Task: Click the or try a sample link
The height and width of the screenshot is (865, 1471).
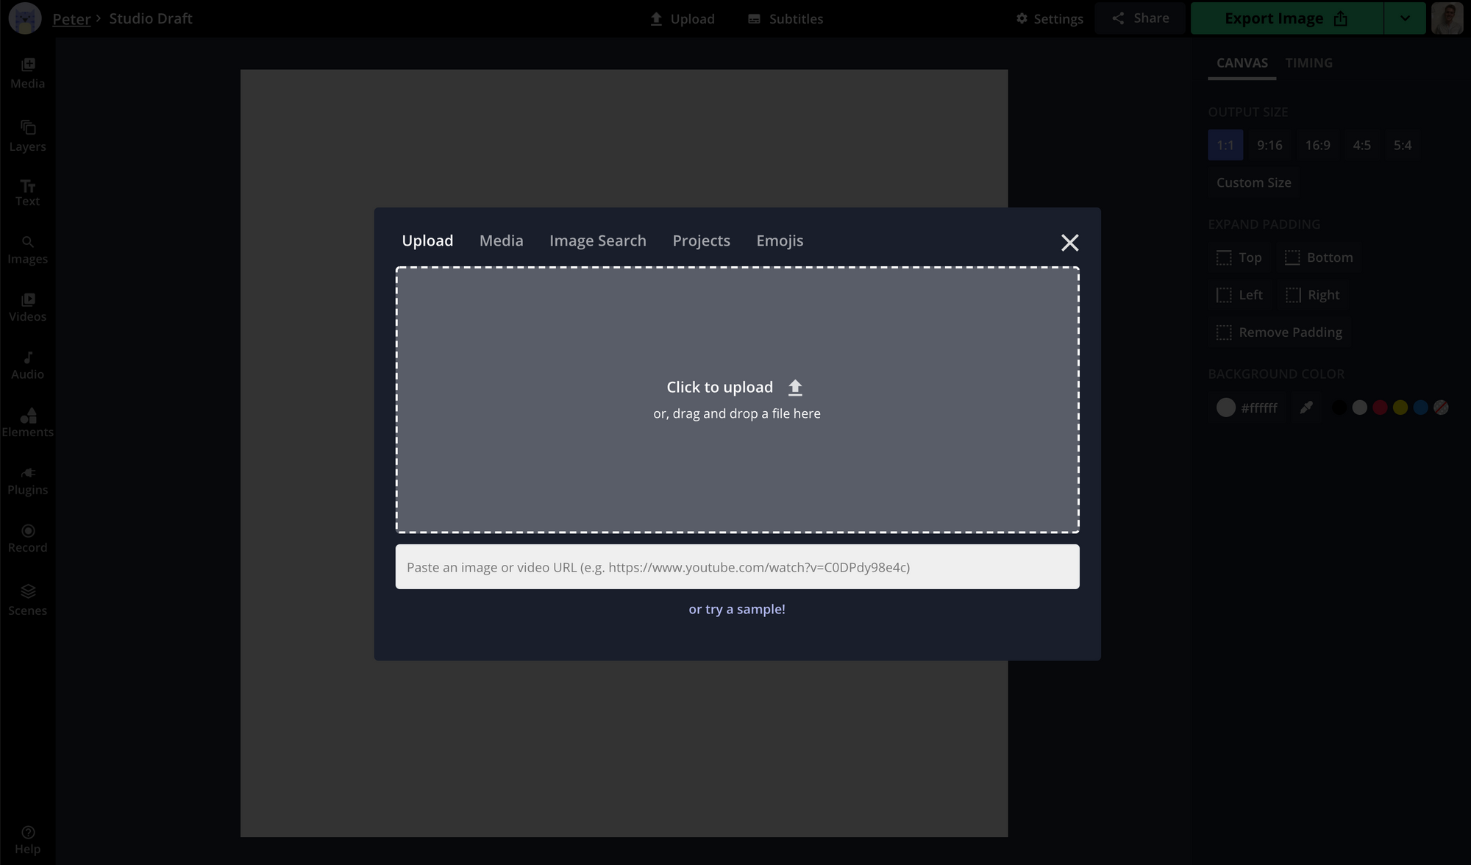Action: click(x=737, y=609)
